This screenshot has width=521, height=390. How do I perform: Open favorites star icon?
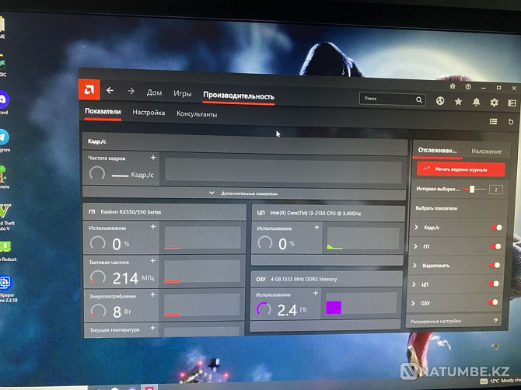[x=458, y=102]
